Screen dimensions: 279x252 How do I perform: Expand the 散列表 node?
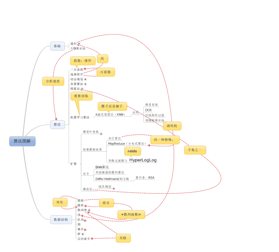(x=89, y=210)
